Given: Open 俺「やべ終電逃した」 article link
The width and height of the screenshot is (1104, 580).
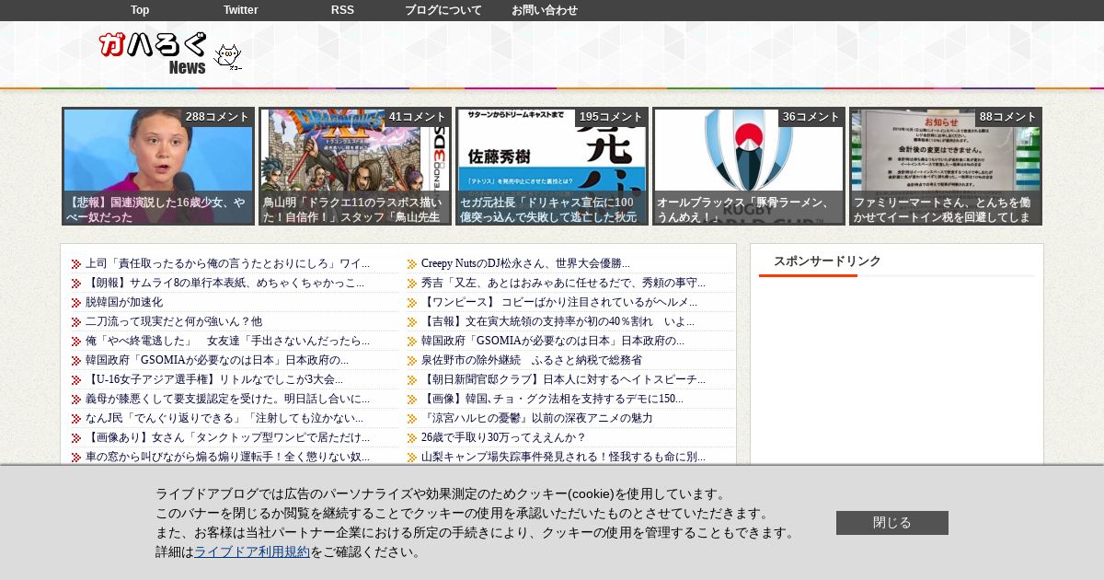Looking at the screenshot, I should (227, 341).
